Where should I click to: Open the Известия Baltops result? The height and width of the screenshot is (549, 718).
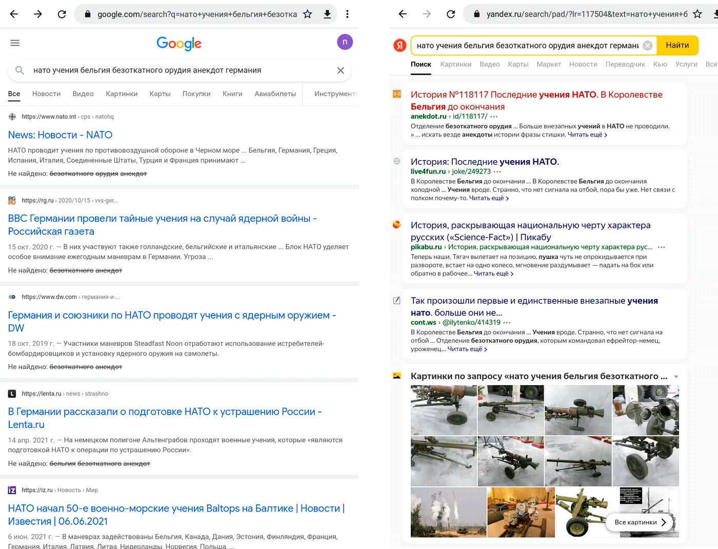click(x=176, y=515)
